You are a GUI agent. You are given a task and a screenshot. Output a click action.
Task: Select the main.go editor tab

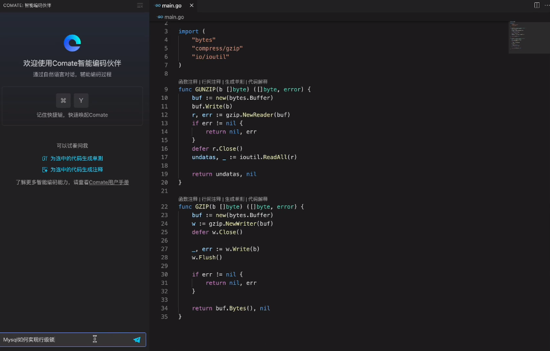coord(172,6)
